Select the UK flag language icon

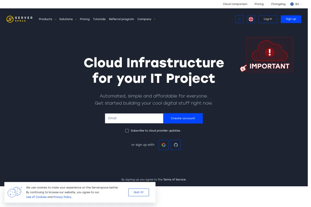[x=251, y=19]
